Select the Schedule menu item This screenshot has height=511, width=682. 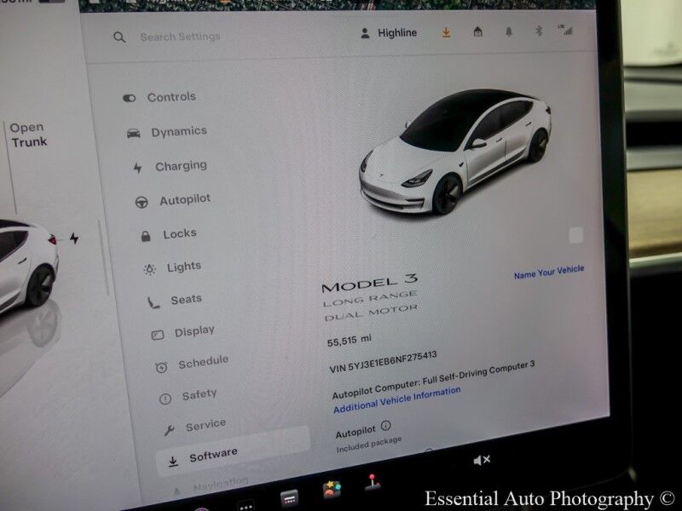click(192, 364)
